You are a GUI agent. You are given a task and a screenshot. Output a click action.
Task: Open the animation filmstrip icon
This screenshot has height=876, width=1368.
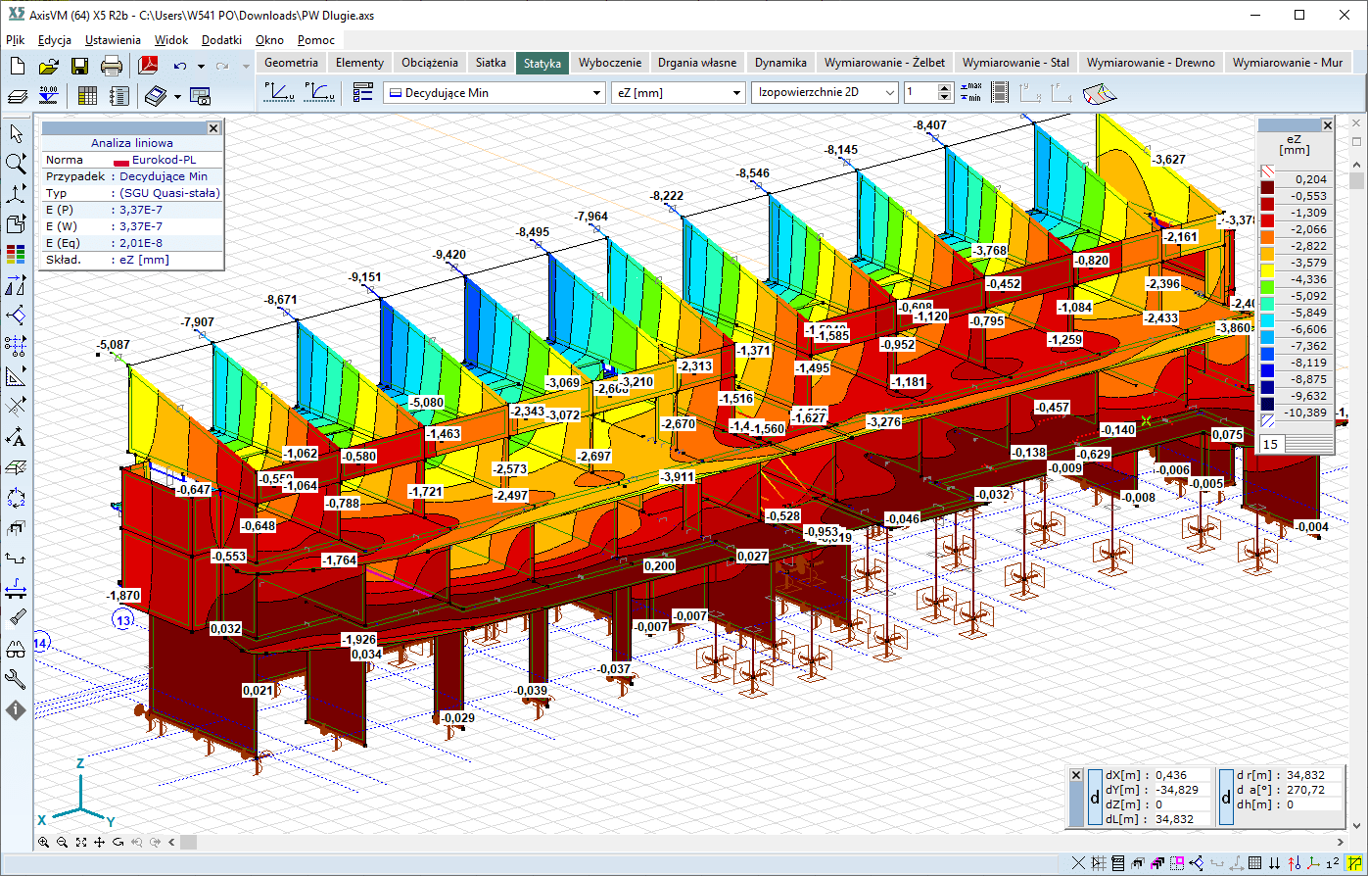1000,93
